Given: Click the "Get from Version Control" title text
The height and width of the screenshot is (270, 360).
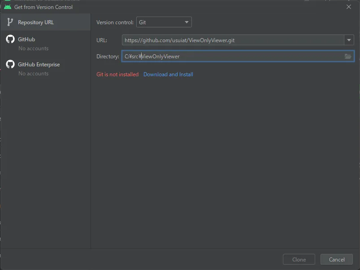Looking at the screenshot, I should (x=43, y=7).
